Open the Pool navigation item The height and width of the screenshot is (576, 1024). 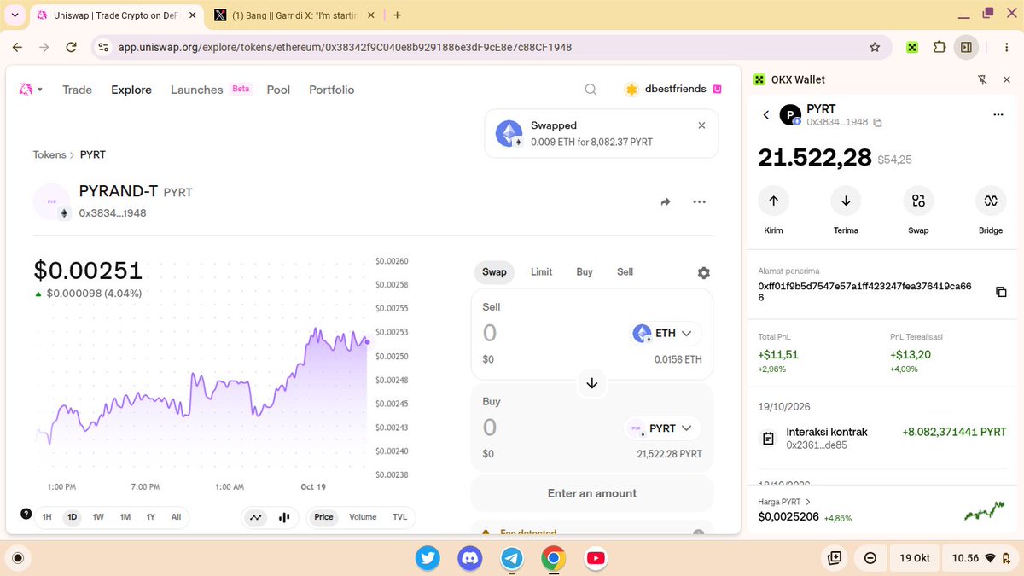coord(278,90)
